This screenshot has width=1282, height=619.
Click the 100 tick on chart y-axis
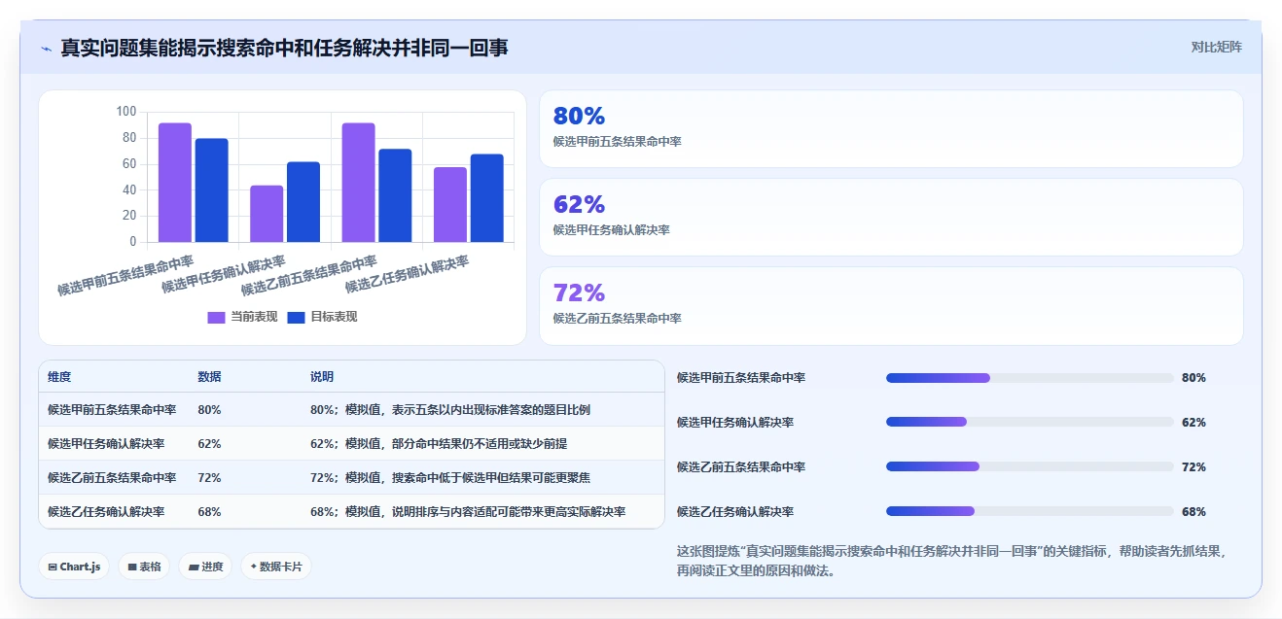pyautogui.click(x=125, y=112)
